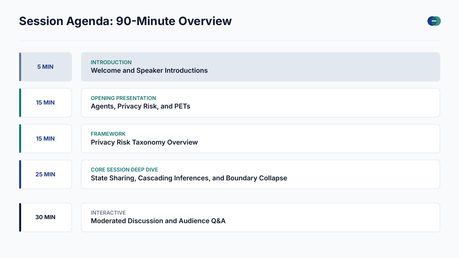Screen dimensions: 459x258
Task: Select "Moderated Discussion and Audience Q&A" text
Action: click(158, 221)
